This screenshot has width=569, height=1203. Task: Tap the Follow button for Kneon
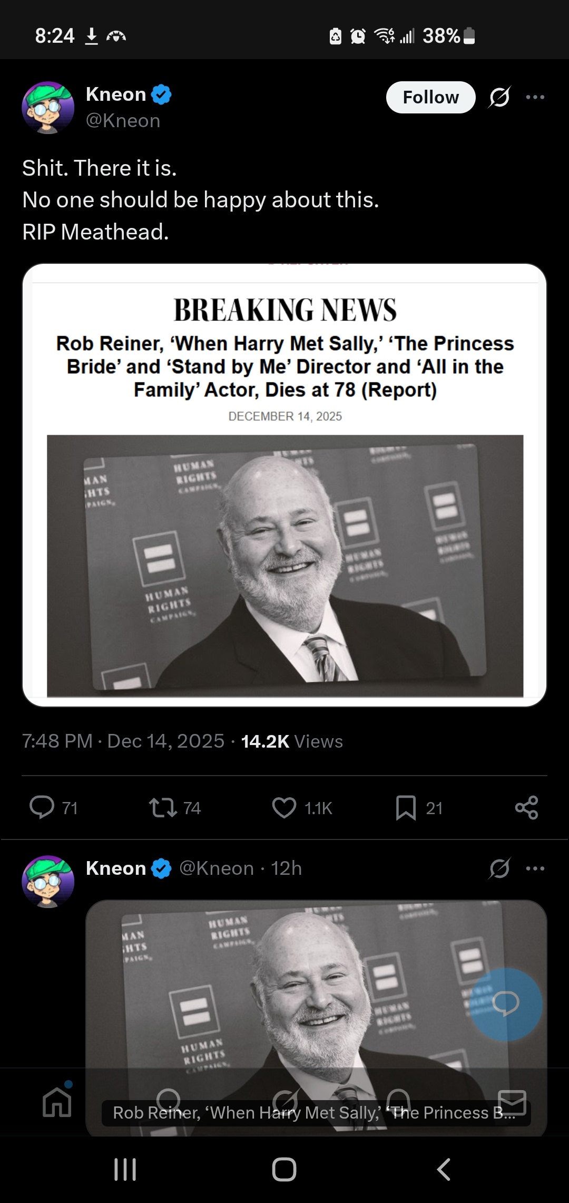tap(430, 97)
